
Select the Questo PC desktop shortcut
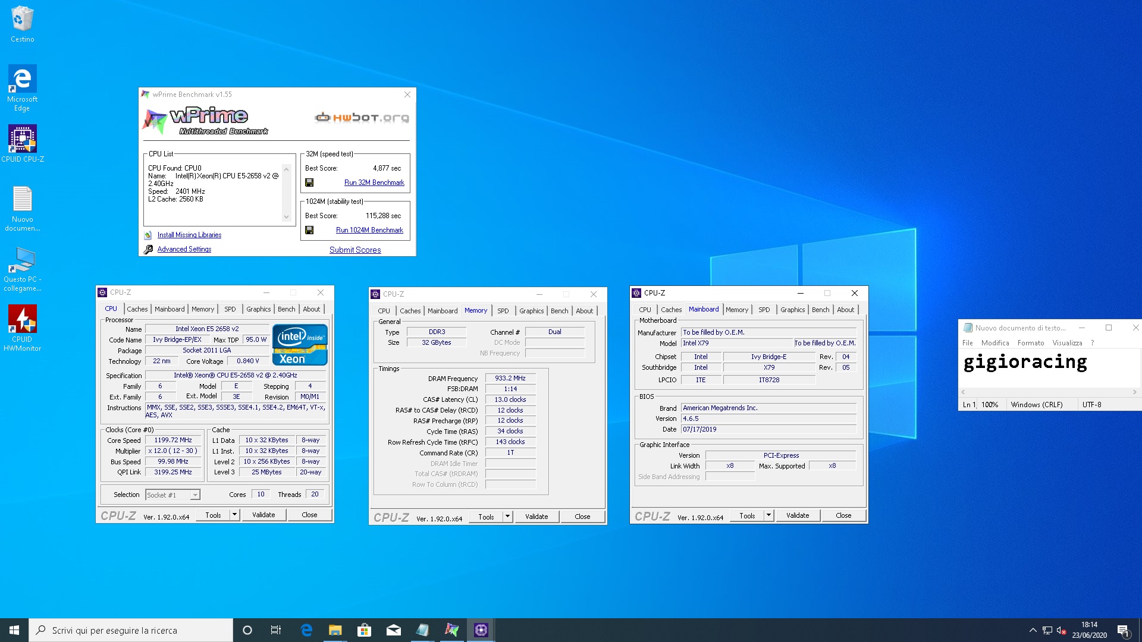coord(22,269)
